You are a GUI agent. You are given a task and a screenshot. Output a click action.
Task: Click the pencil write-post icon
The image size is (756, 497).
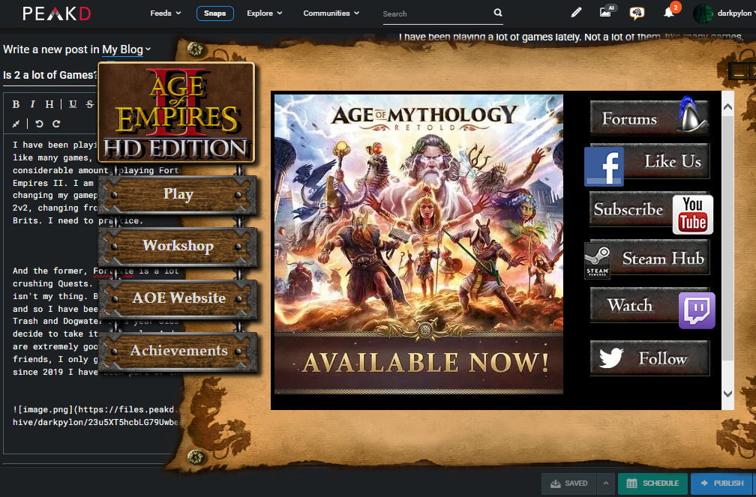576,13
